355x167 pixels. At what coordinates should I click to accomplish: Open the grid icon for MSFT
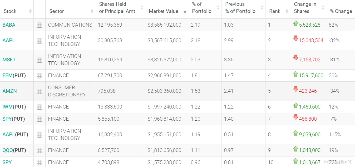tap(40, 60)
